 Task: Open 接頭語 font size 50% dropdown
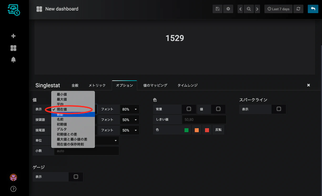point(130,120)
